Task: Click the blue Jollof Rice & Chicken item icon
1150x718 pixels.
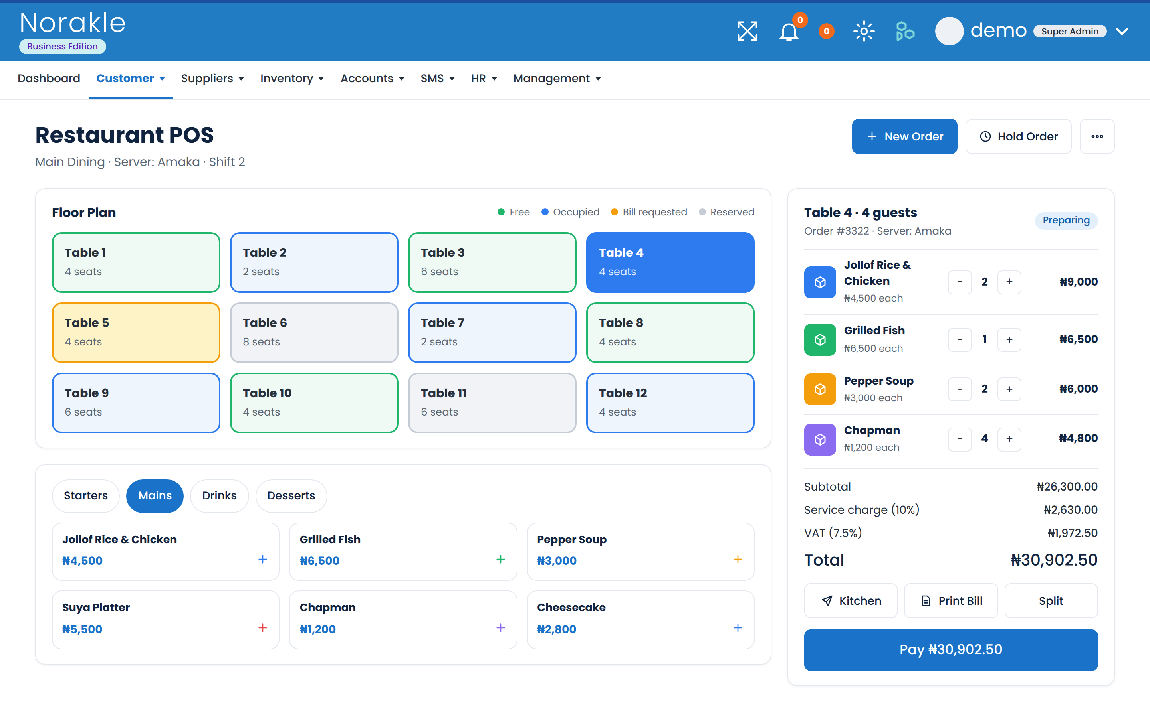Action: (820, 282)
